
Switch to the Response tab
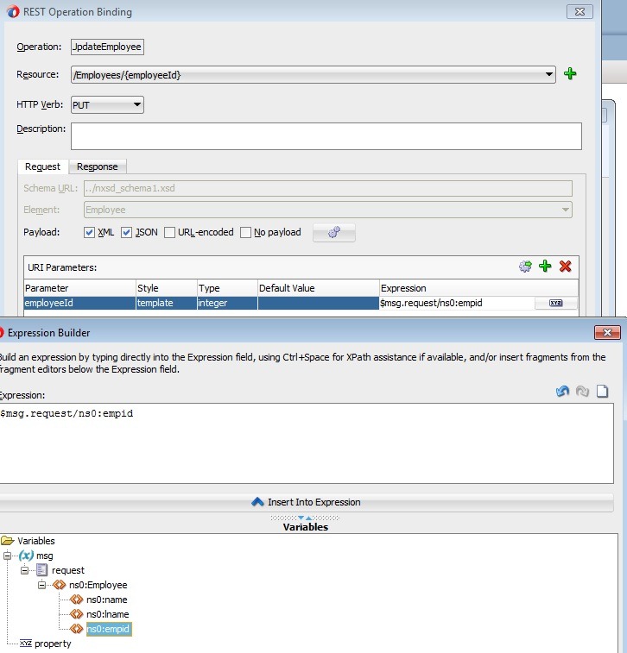[98, 166]
